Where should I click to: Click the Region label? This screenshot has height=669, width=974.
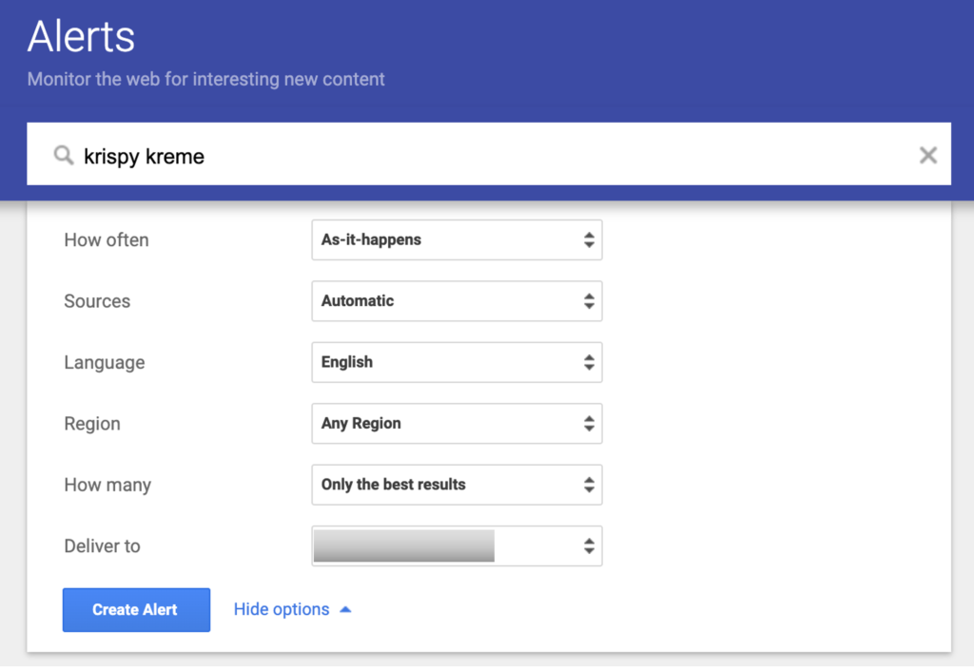tap(92, 424)
